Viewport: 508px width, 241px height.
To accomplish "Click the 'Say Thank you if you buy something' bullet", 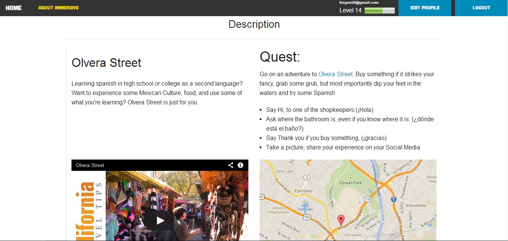I will 326,138.
